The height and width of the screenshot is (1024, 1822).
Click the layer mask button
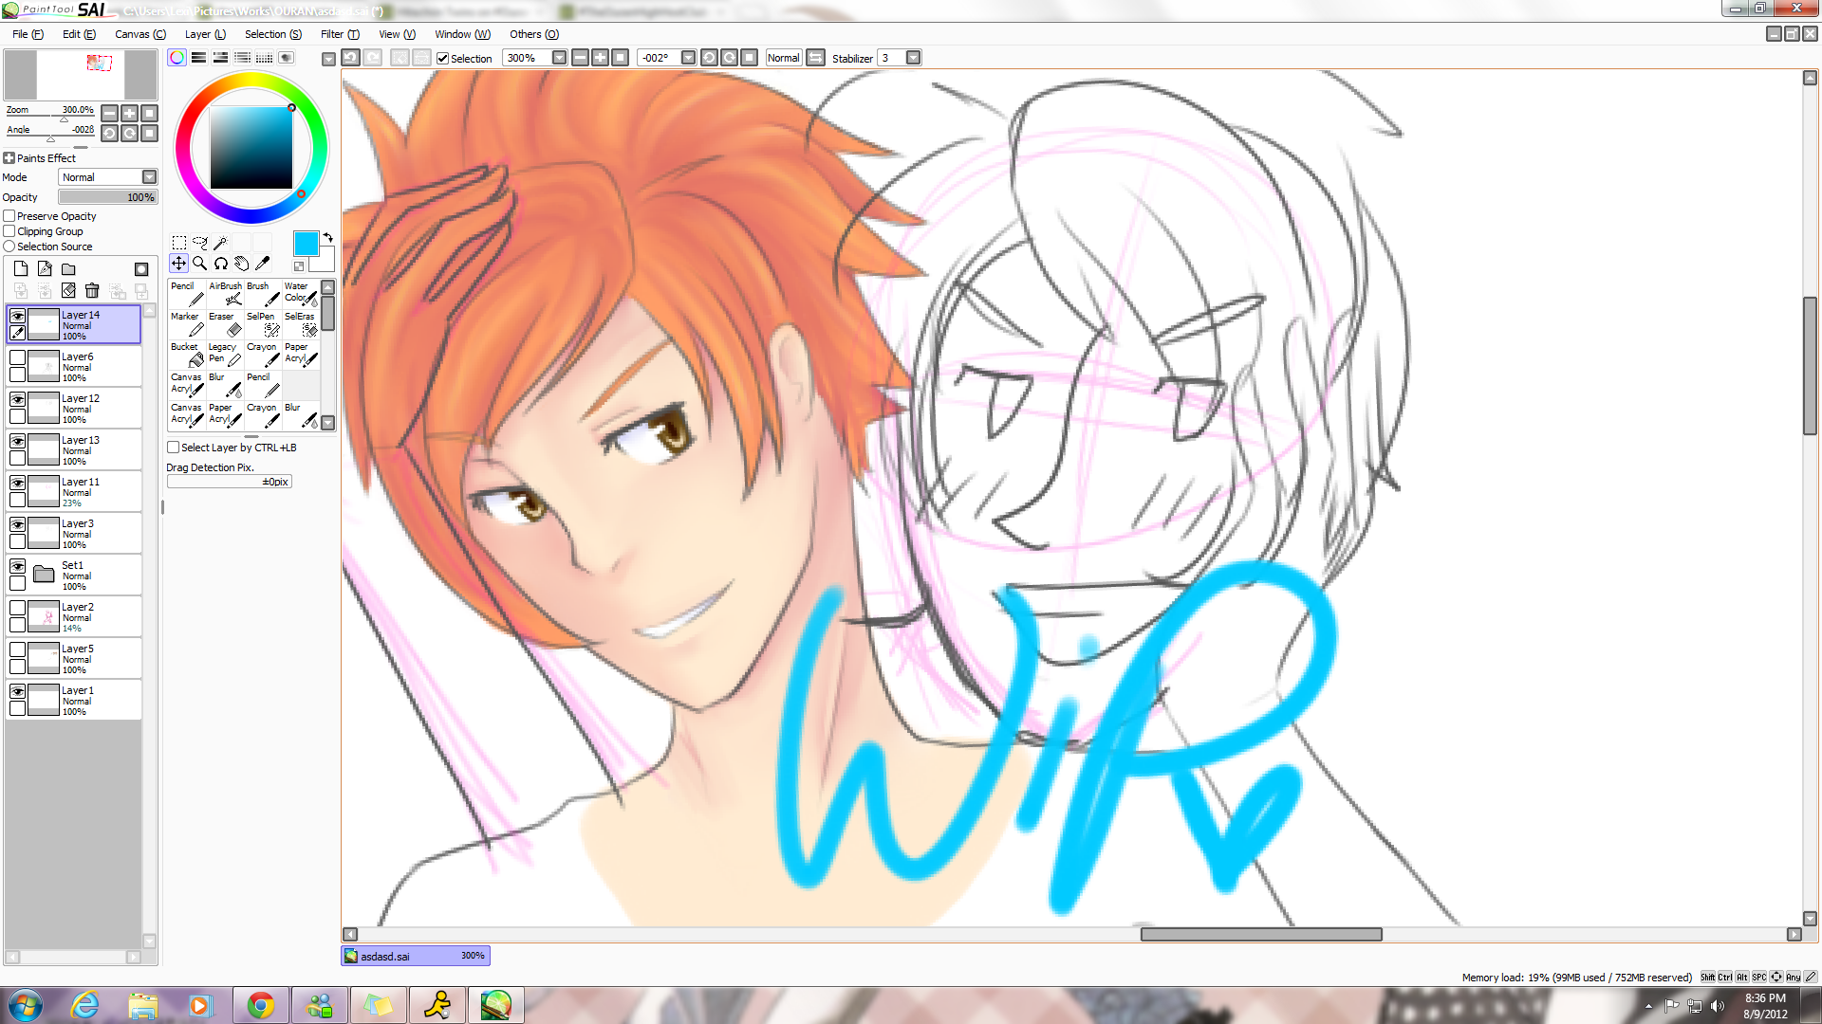point(141,269)
